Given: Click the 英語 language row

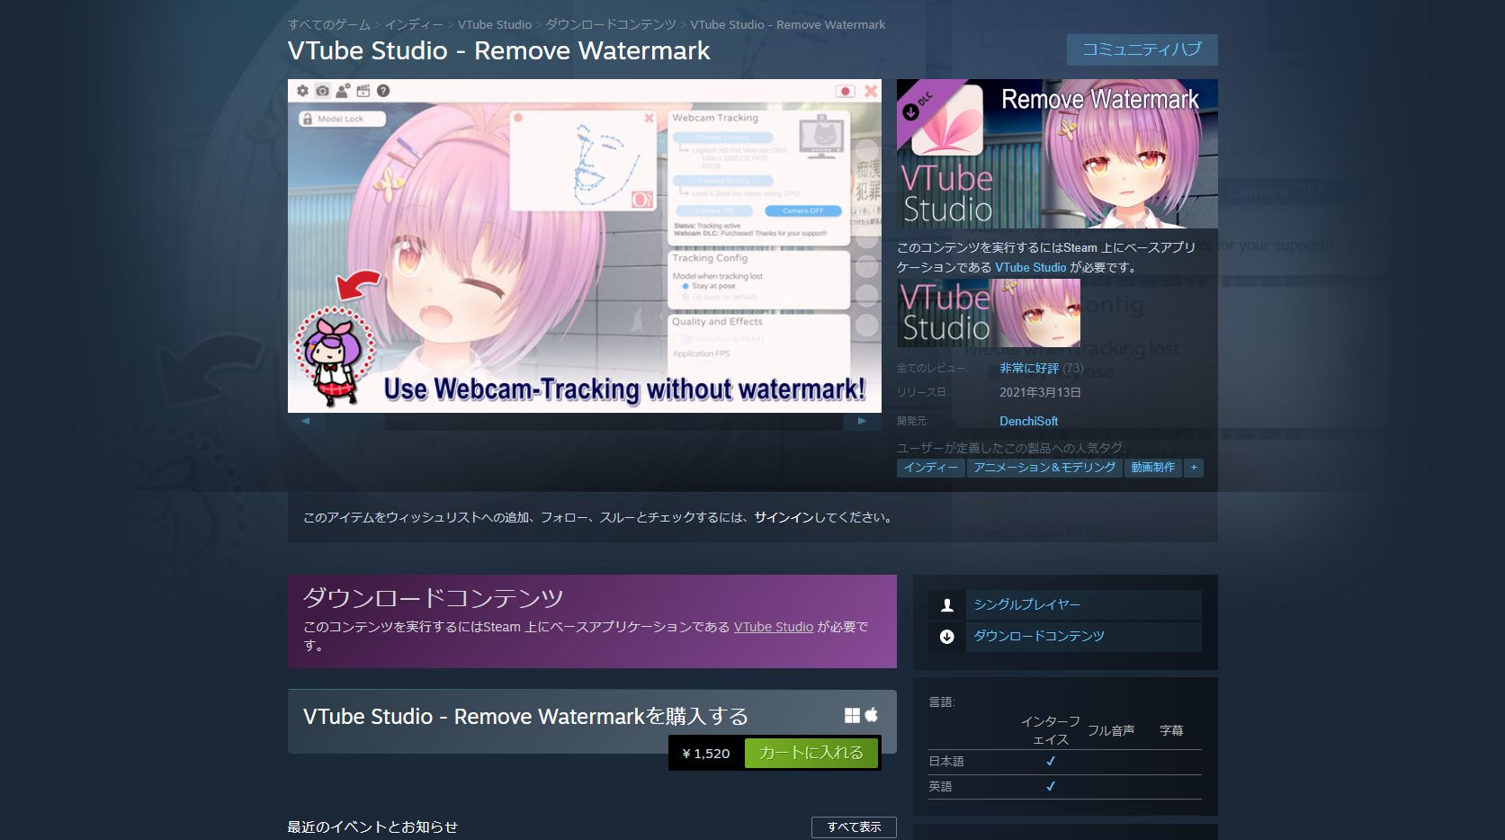Looking at the screenshot, I should point(1065,787).
